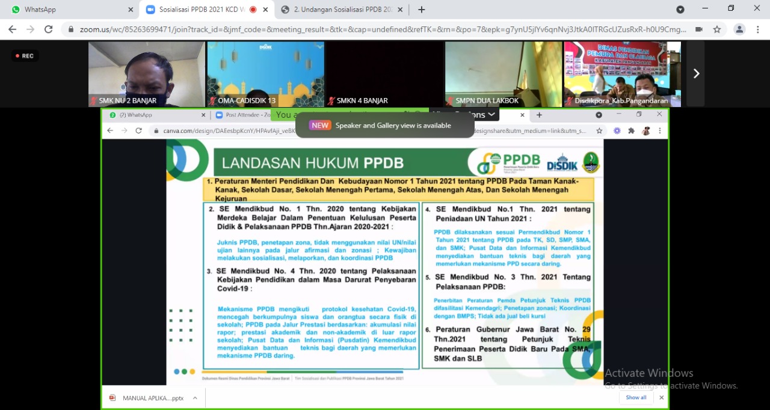Expand download item options chevron
The image size is (770, 410).
point(195,398)
